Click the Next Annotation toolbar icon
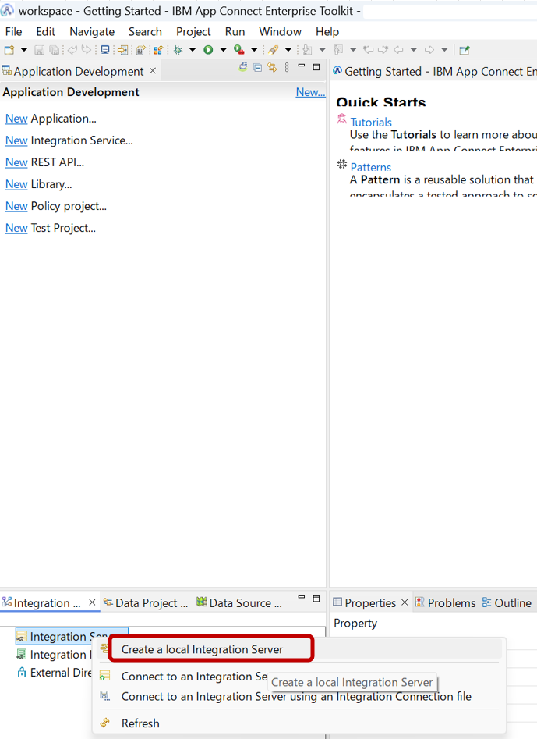Screen dimensions: 537x739 click(x=307, y=49)
